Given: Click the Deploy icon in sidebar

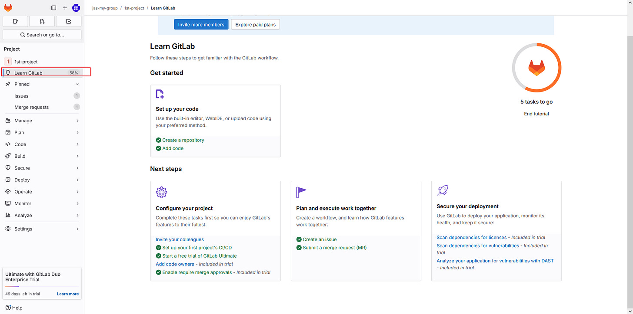Looking at the screenshot, I should (x=8, y=180).
